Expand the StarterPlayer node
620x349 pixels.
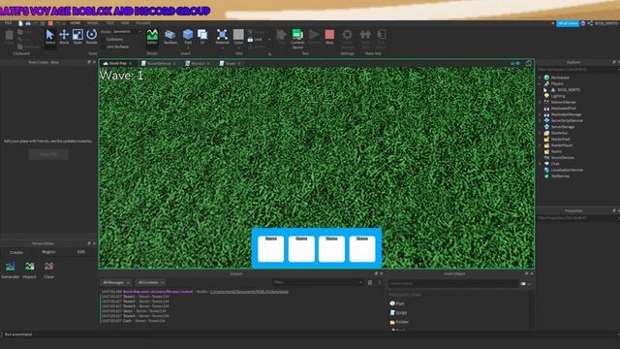(541, 145)
